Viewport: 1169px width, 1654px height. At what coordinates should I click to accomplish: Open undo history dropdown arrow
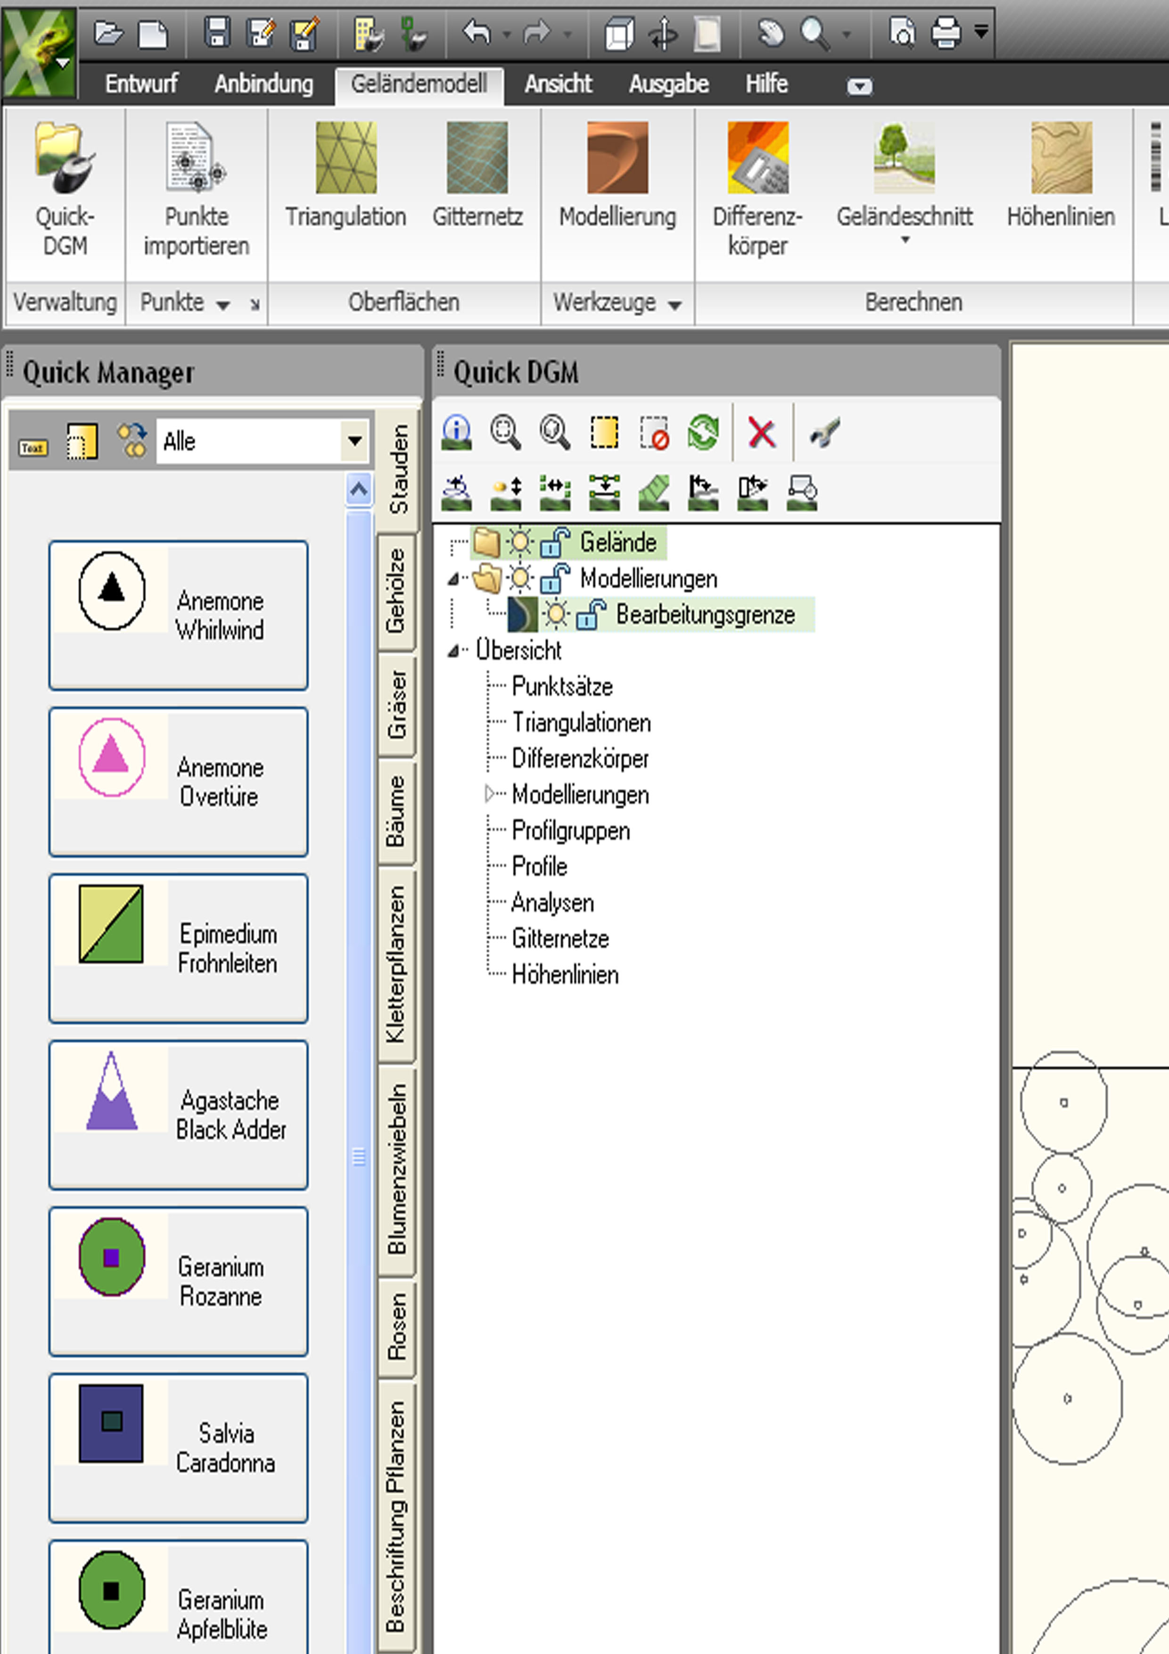pyautogui.click(x=506, y=34)
